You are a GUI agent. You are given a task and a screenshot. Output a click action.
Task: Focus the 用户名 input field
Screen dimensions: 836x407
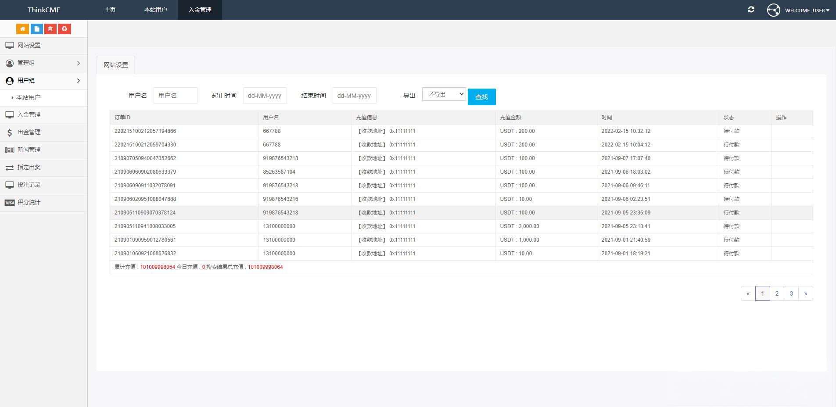coord(176,96)
